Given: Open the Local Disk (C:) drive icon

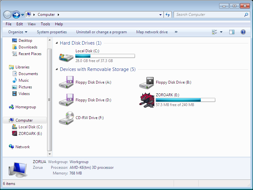Looking at the screenshot, I should pos(66,57).
